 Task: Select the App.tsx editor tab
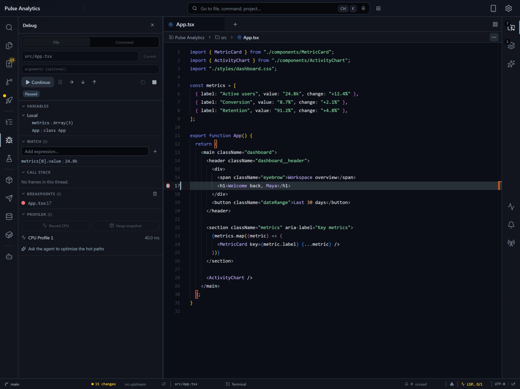[x=194, y=24]
